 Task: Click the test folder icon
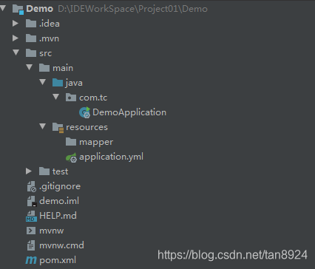tap(44, 171)
